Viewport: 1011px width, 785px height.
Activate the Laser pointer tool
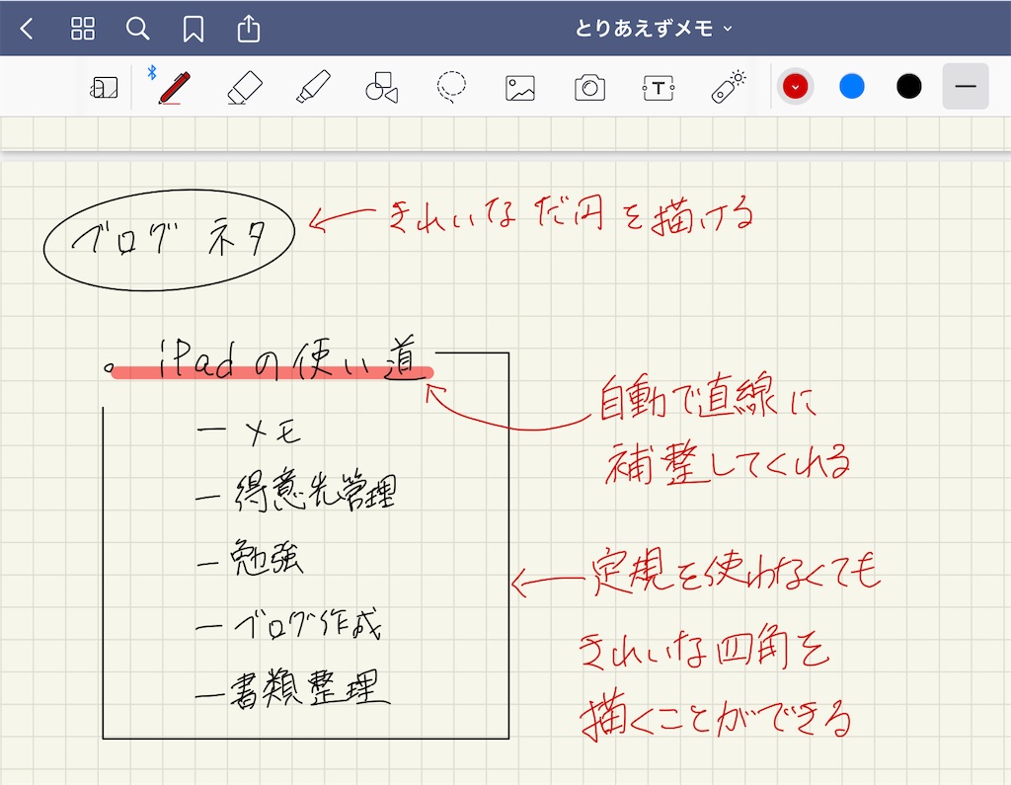(x=727, y=87)
